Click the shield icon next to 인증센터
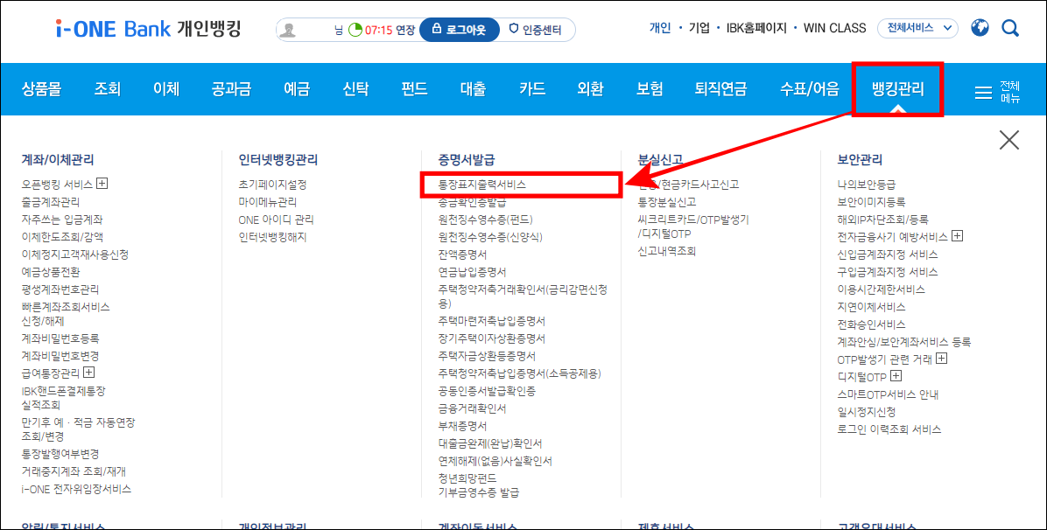Image resolution: width=1047 pixels, height=530 pixels. click(515, 28)
